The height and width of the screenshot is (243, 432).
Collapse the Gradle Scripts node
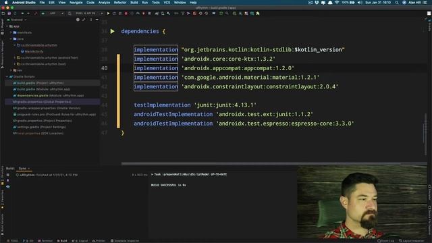(7, 76)
